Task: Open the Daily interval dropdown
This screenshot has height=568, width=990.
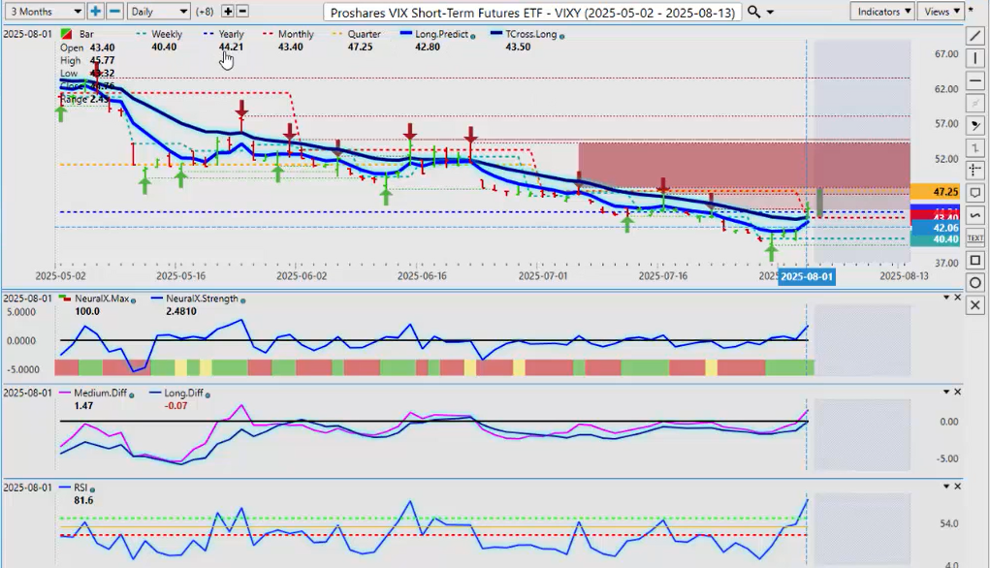Action: [157, 12]
